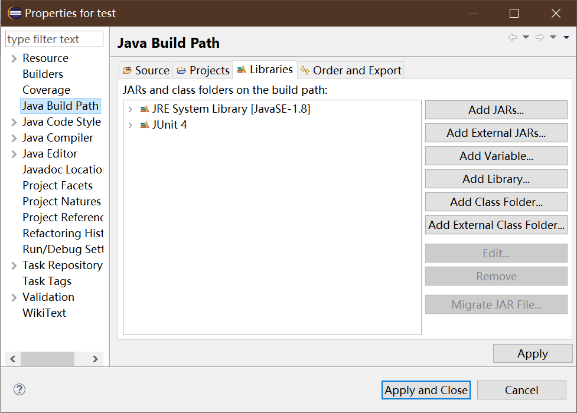Select the JUnit 4 entry text

169,125
